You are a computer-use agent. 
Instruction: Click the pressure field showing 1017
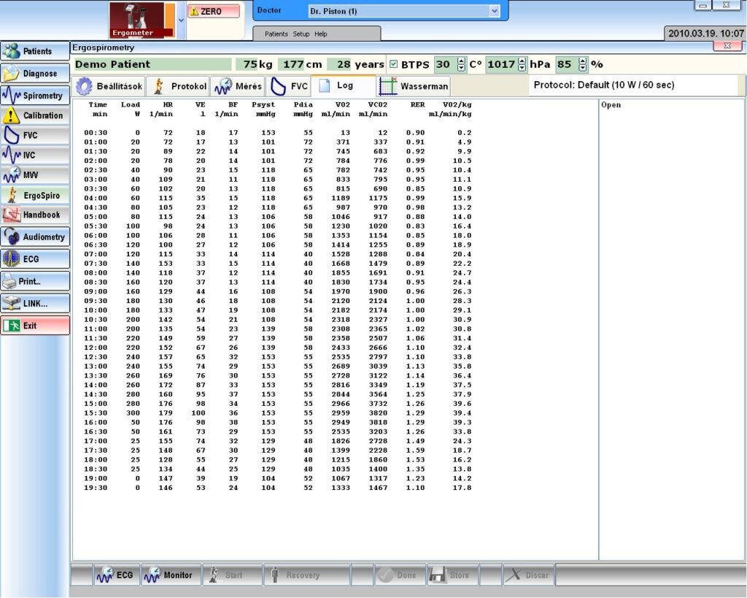coord(502,64)
